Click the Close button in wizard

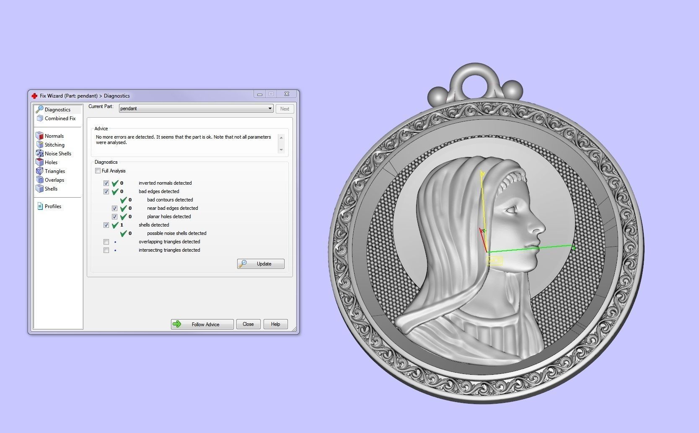248,324
